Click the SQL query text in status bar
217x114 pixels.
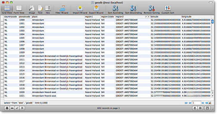tap(26, 103)
